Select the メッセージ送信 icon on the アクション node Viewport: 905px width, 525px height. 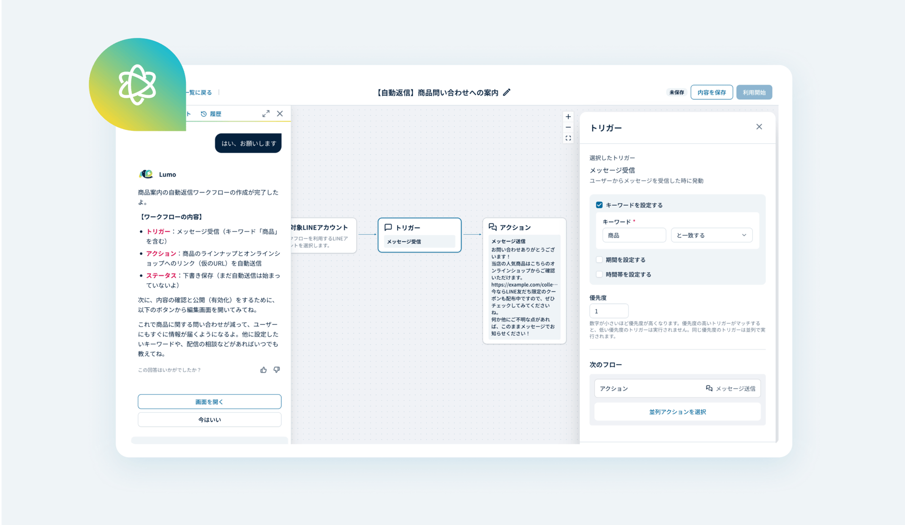[492, 227]
